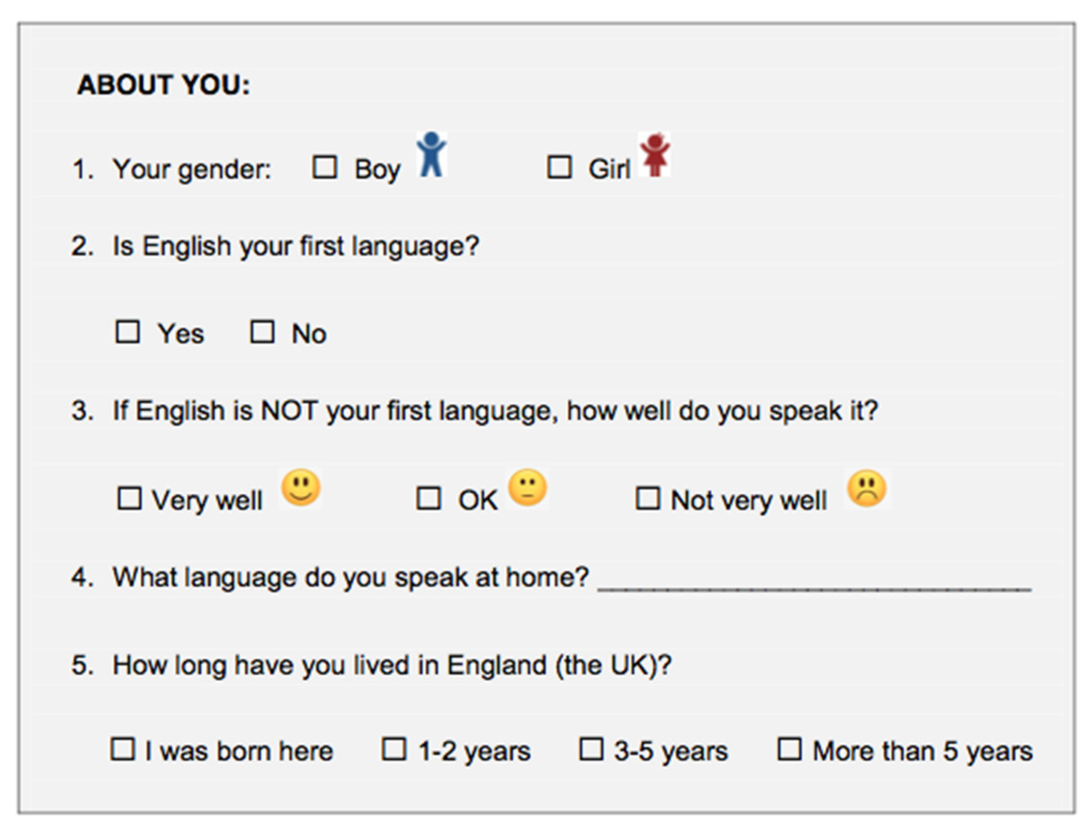Screen dimensions: 1091x835
Task: Check the 3-5 years box
Action: click(x=591, y=749)
